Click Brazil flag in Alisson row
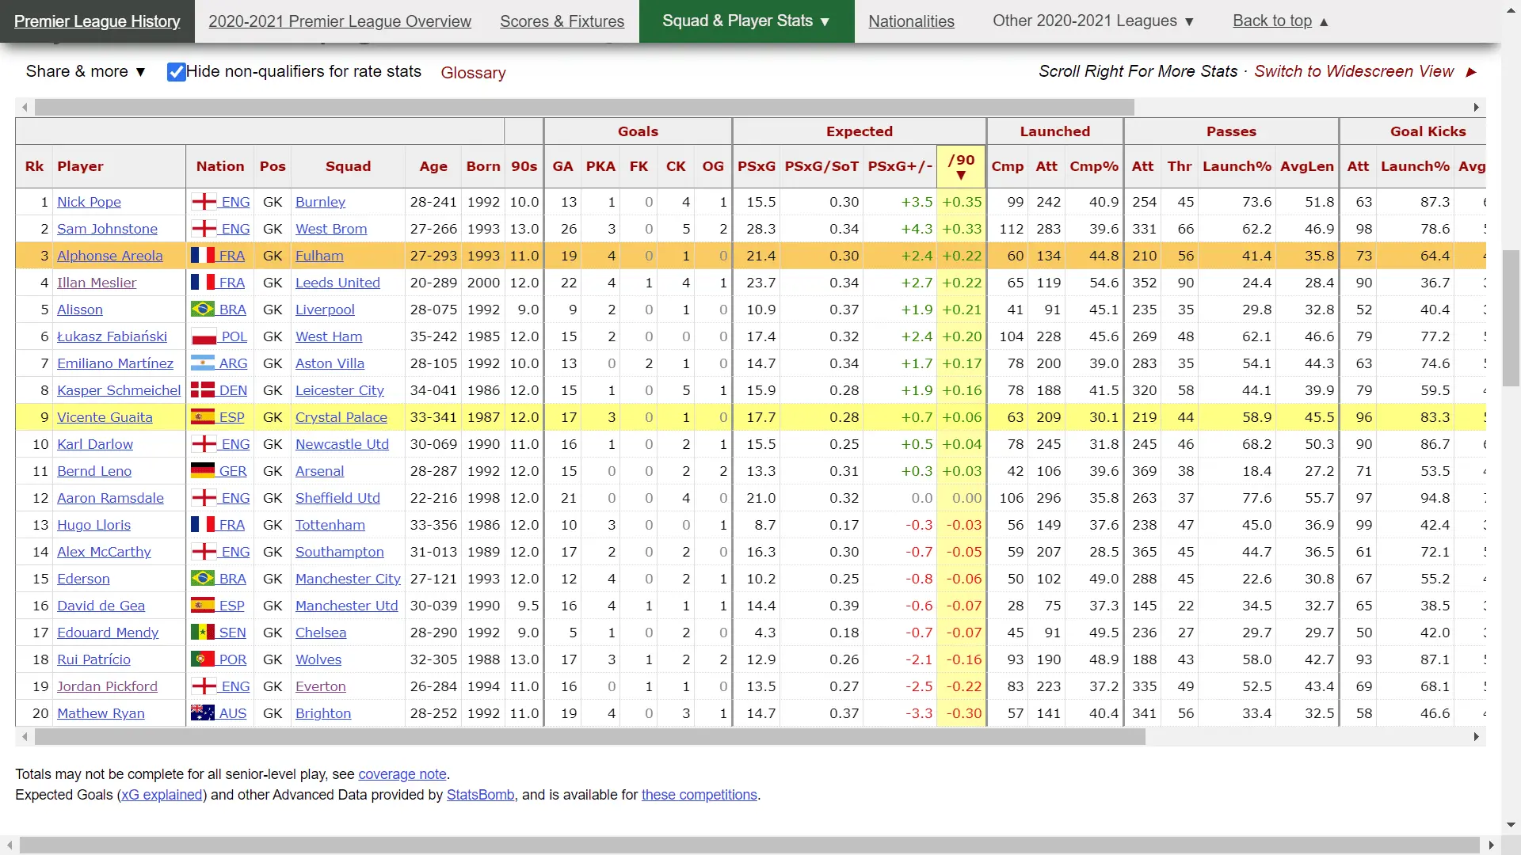Viewport: 1521px width, 855px height. coord(203,310)
